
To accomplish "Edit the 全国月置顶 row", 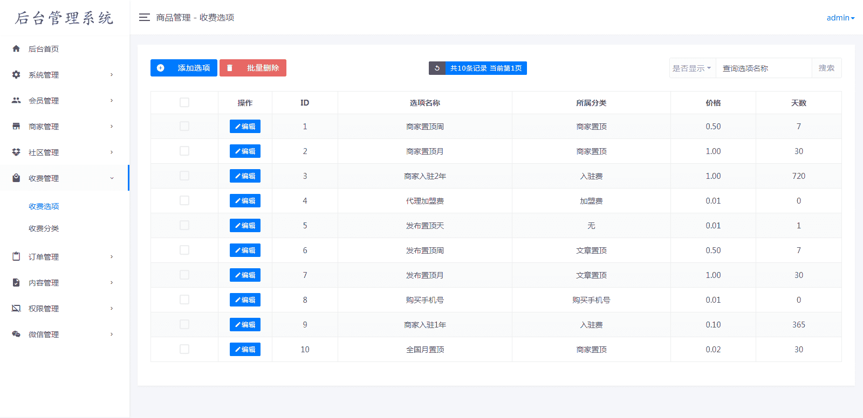I will click(x=245, y=349).
